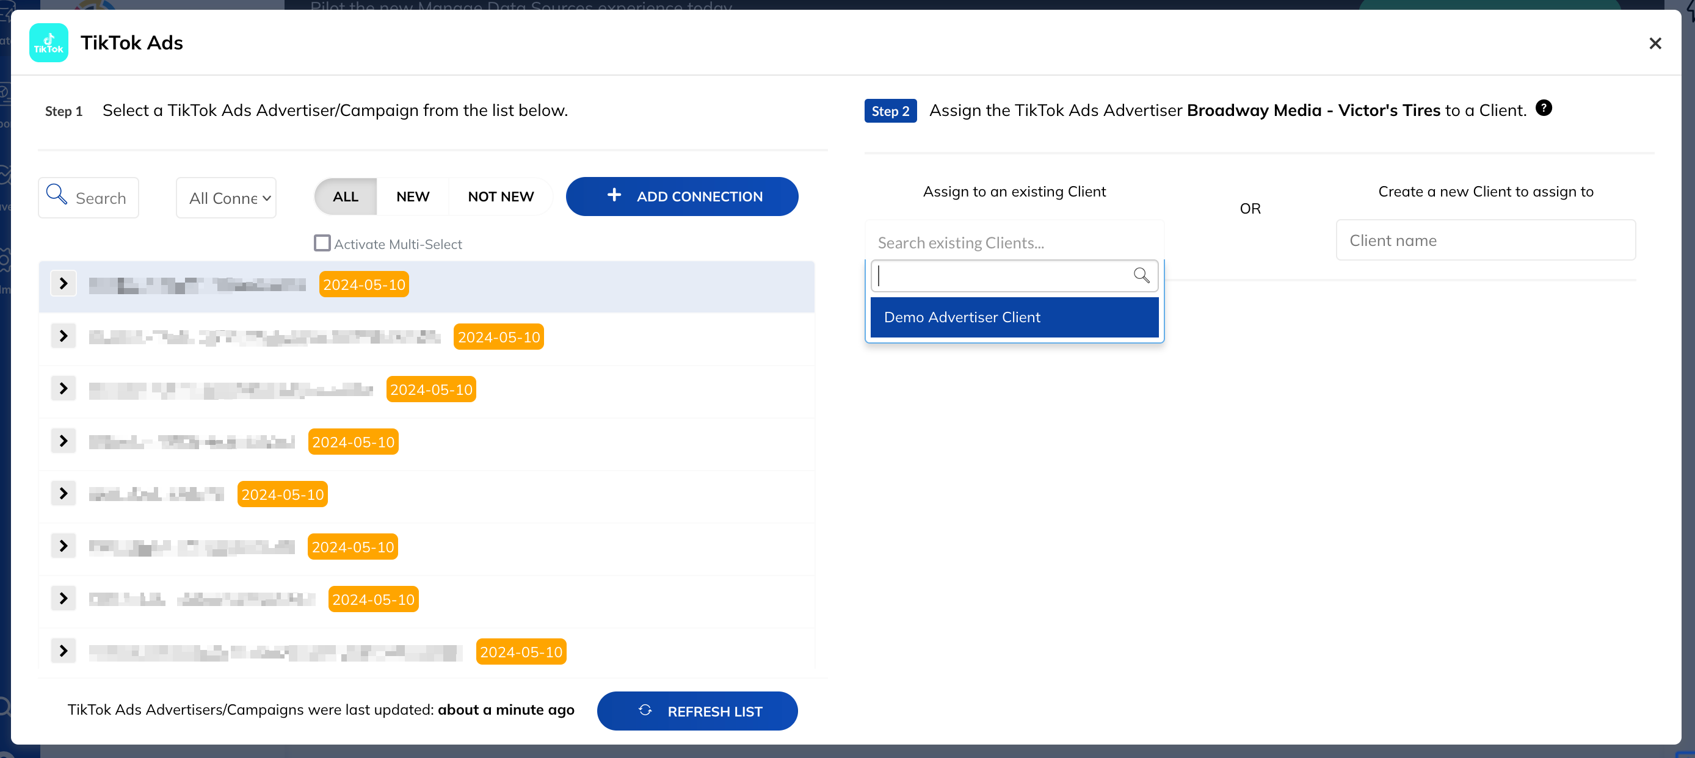Open the Step 2 help question mark

tap(1543, 109)
